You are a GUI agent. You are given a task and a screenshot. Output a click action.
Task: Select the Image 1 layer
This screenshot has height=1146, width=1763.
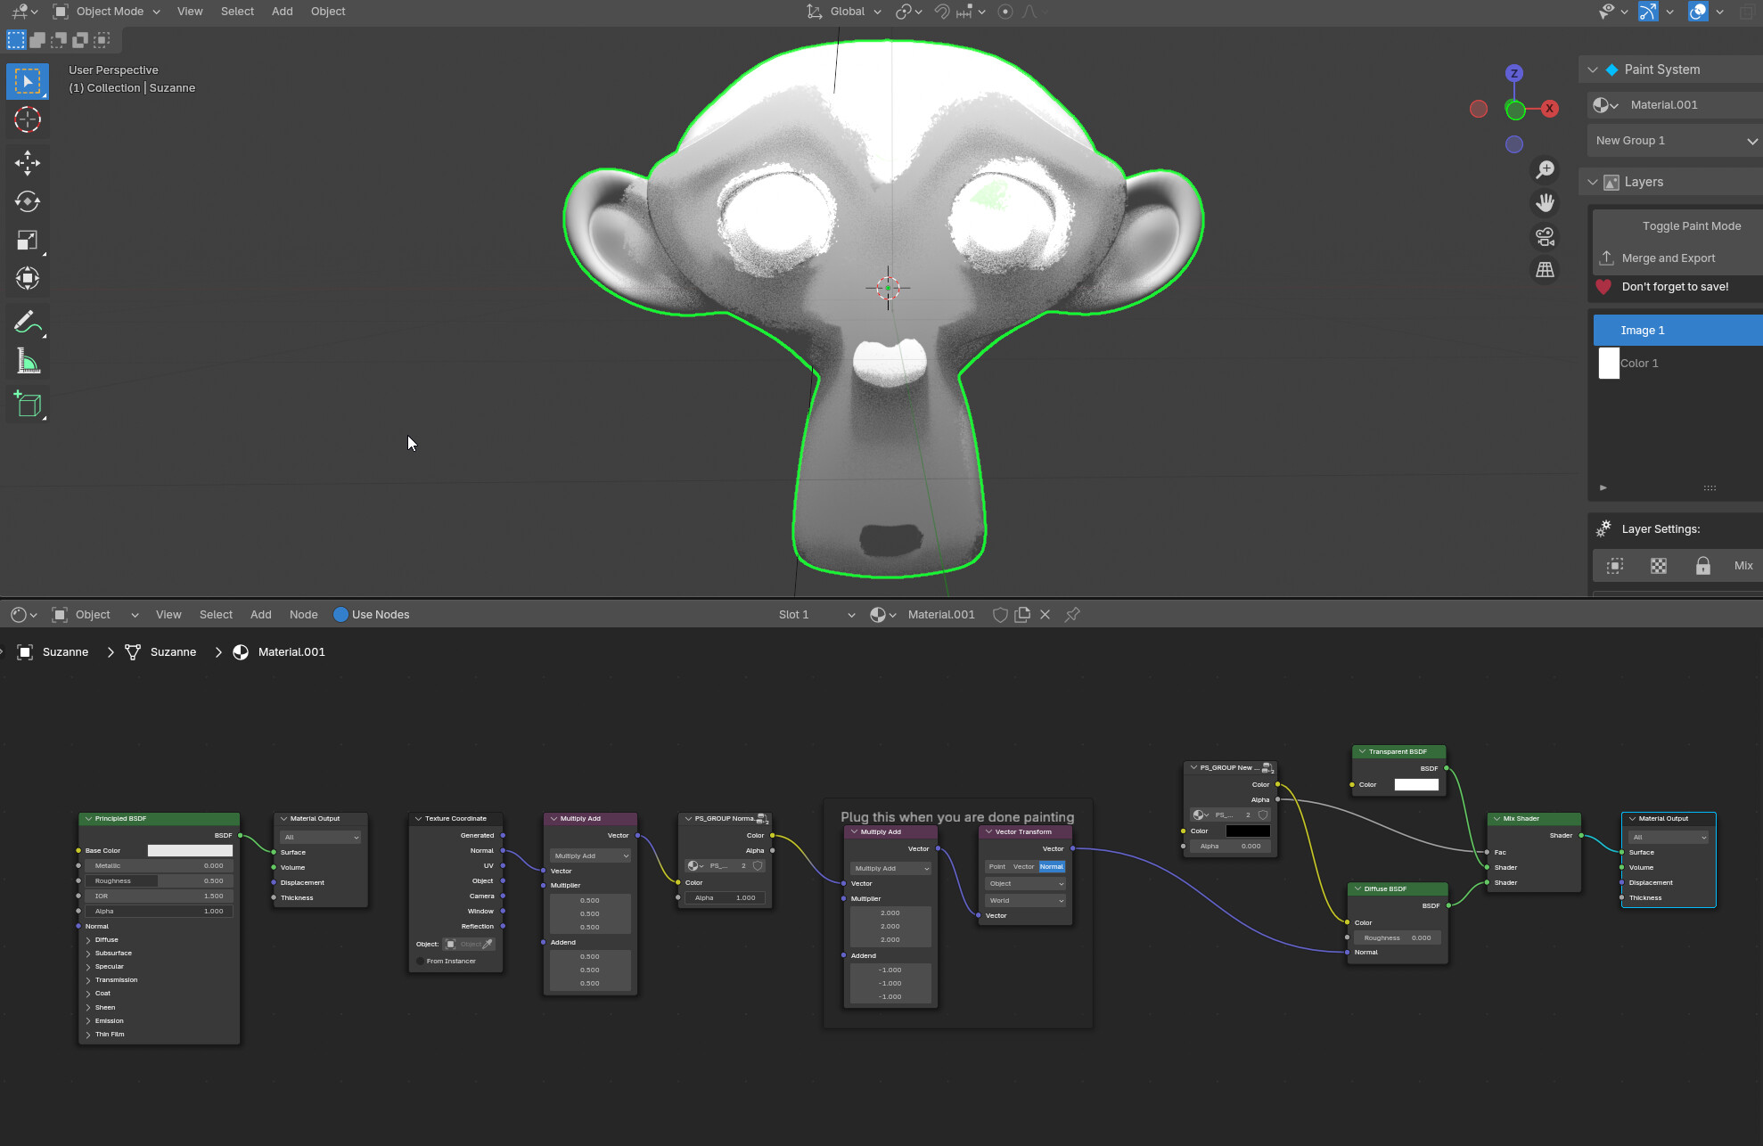(1677, 331)
